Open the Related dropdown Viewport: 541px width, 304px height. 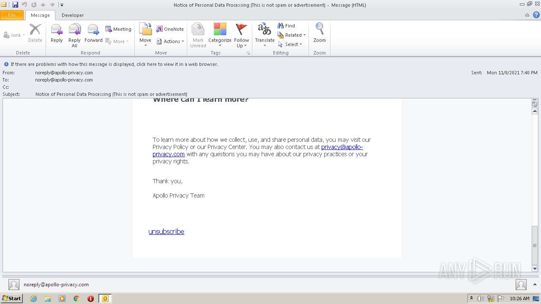pyautogui.click(x=292, y=35)
